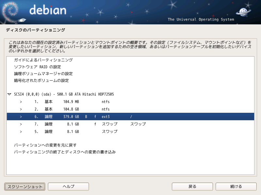Viewport: 261px width, 195px height.
Task: Click the planet icon in the banner
Action: (x=243, y=12)
